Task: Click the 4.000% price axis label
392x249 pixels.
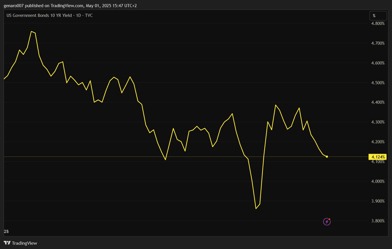Action: tap(378, 181)
